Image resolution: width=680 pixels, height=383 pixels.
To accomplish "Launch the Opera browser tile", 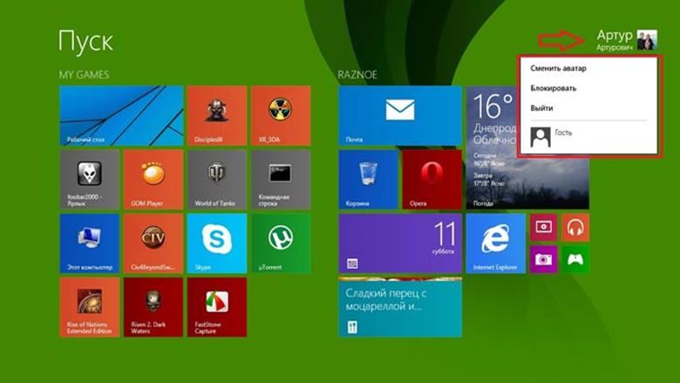I will point(432,180).
